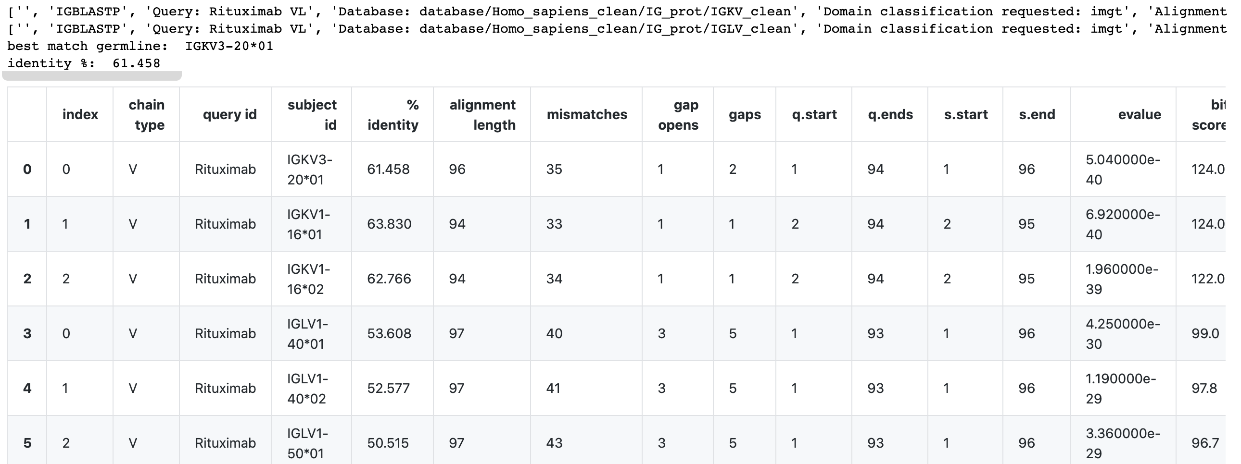
Task: Click evalue 1.190000e-29
Action: pos(1121,389)
